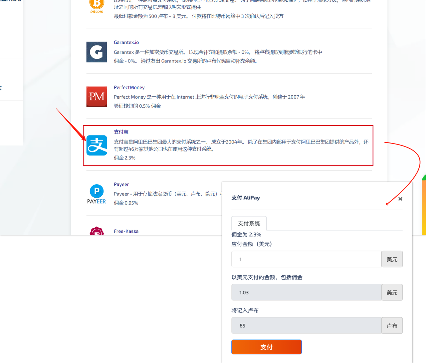
Task: Click the 支付 AliPay dialog title
Action: click(x=246, y=198)
